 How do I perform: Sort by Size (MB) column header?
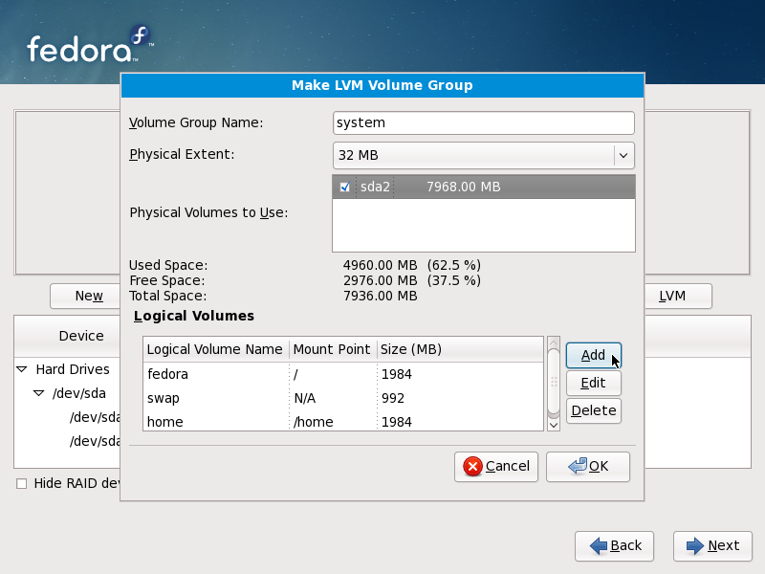tap(460, 349)
